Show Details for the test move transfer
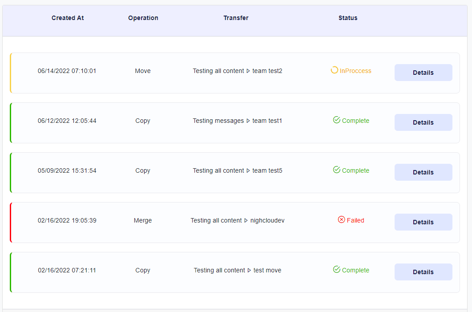This screenshot has width=472, height=312. click(423, 272)
